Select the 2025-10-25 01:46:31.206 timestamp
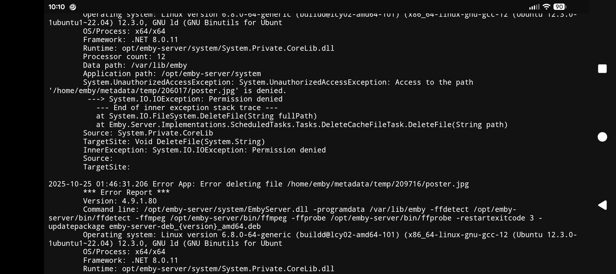616x274 pixels. [98, 184]
